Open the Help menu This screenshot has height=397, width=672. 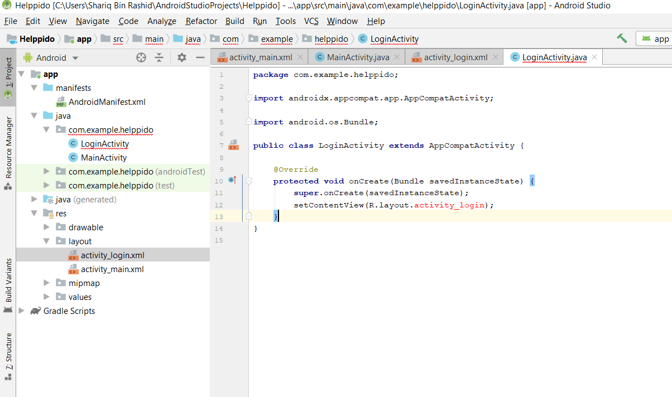[x=376, y=21]
